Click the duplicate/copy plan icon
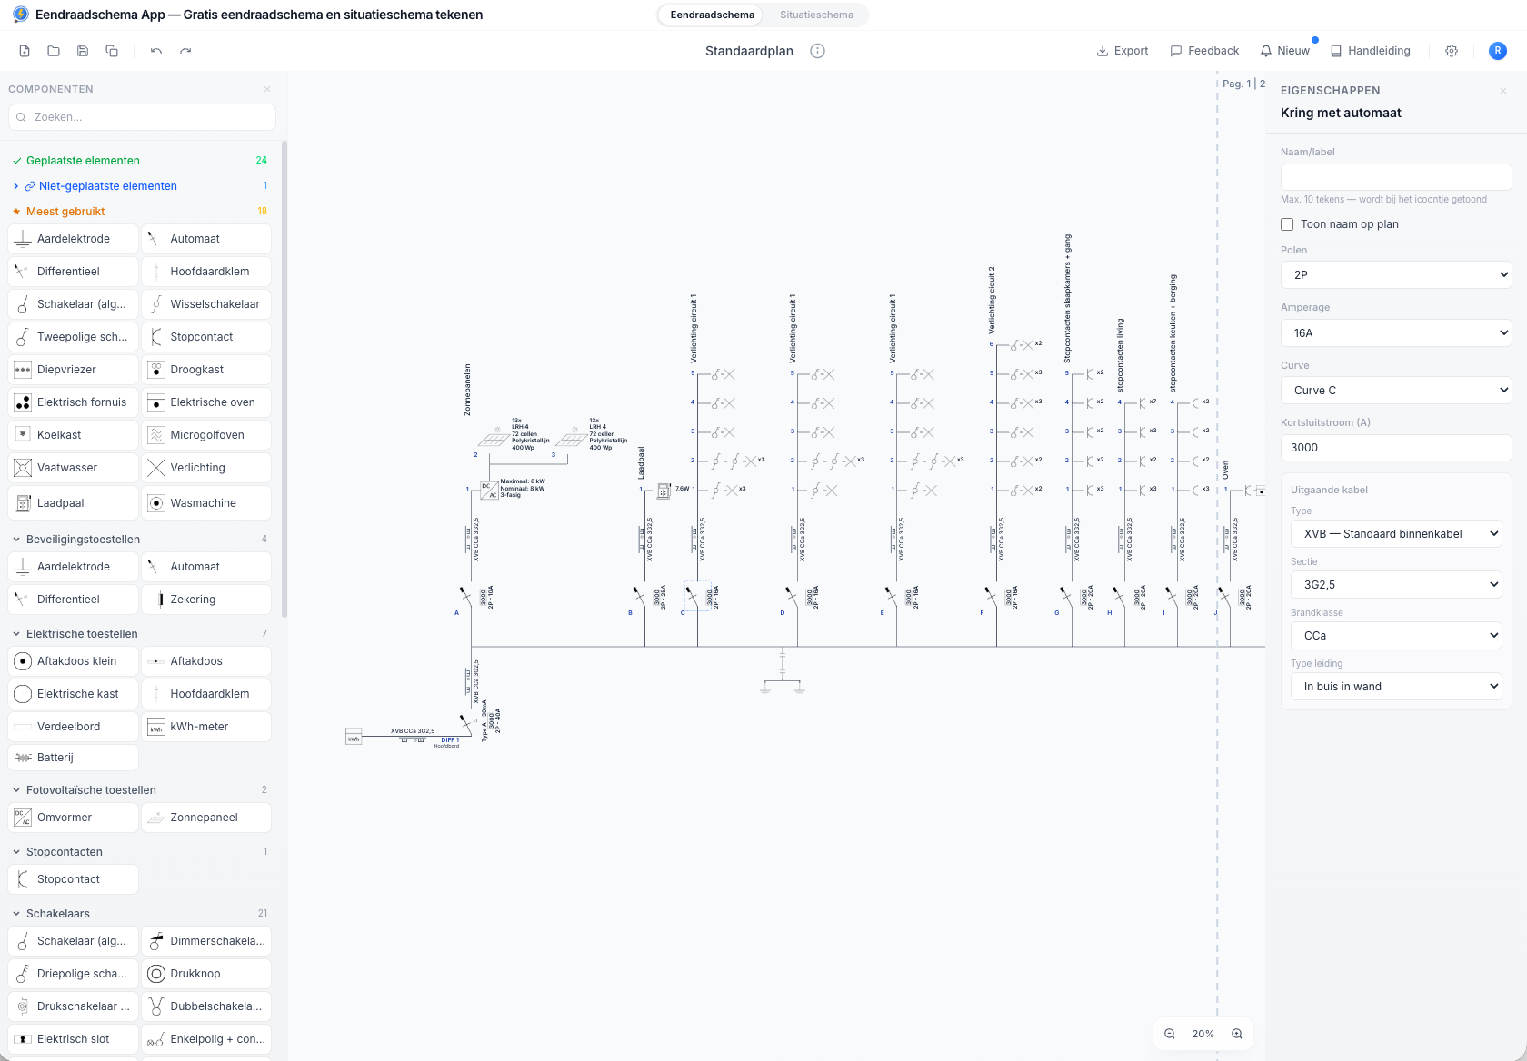 (112, 51)
